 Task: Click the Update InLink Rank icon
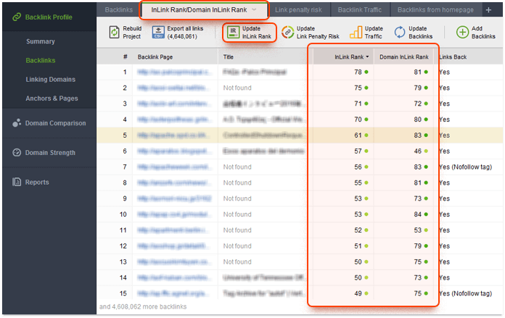[x=233, y=33]
